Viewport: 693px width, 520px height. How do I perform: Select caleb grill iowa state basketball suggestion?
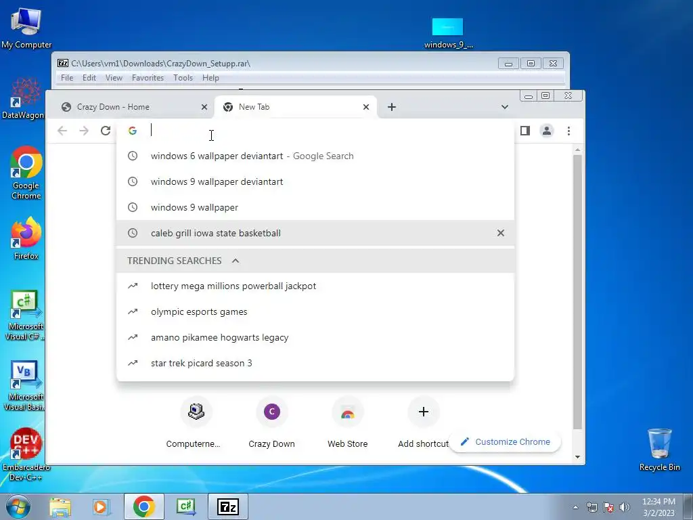(315, 233)
